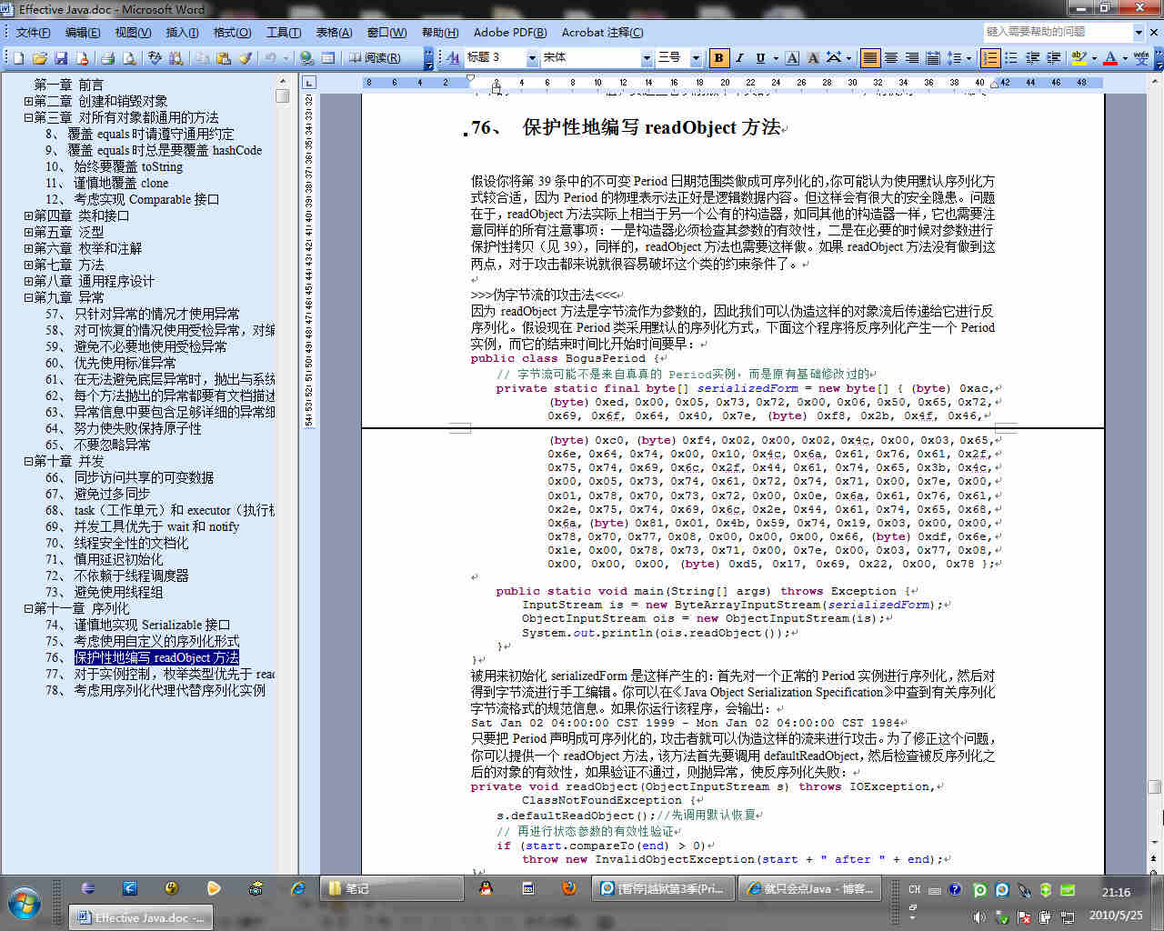This screenshot has width=1164, height=931.
Task: Open the 视图(V) menu
Action: click(133, 32)
